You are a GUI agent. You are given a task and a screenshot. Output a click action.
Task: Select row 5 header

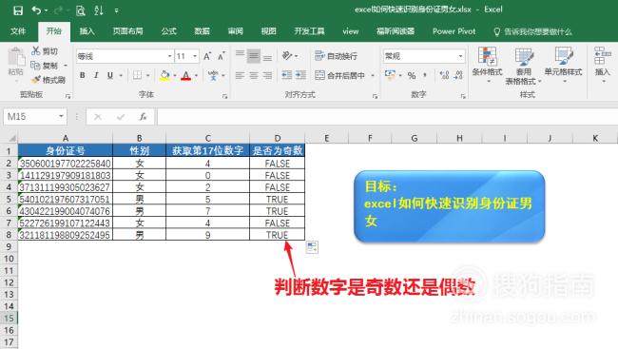9,199
